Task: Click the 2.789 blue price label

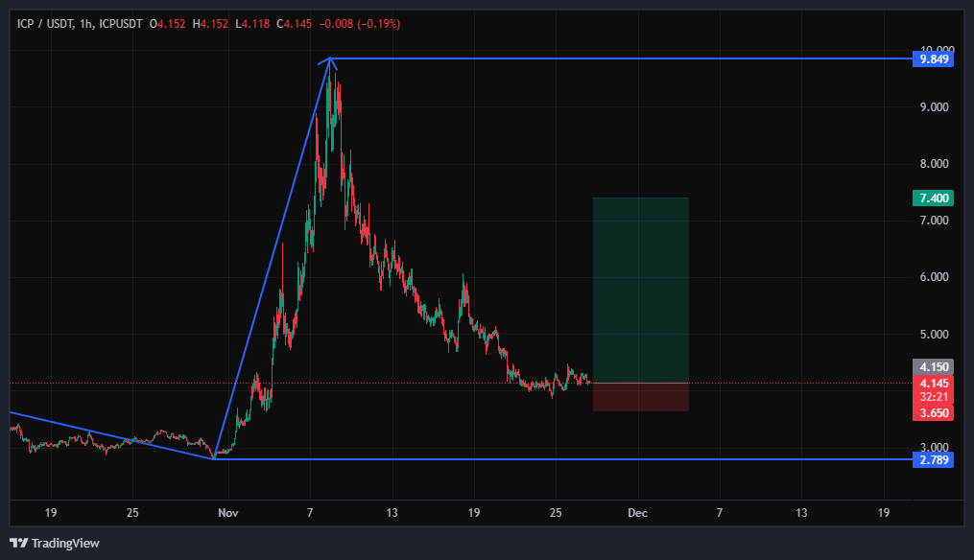Action: pos(933,459)
